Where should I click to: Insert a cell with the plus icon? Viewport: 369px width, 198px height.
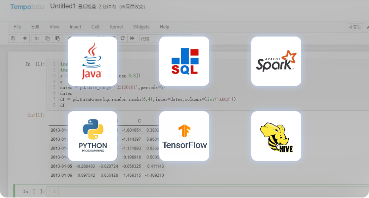(25, 39)
